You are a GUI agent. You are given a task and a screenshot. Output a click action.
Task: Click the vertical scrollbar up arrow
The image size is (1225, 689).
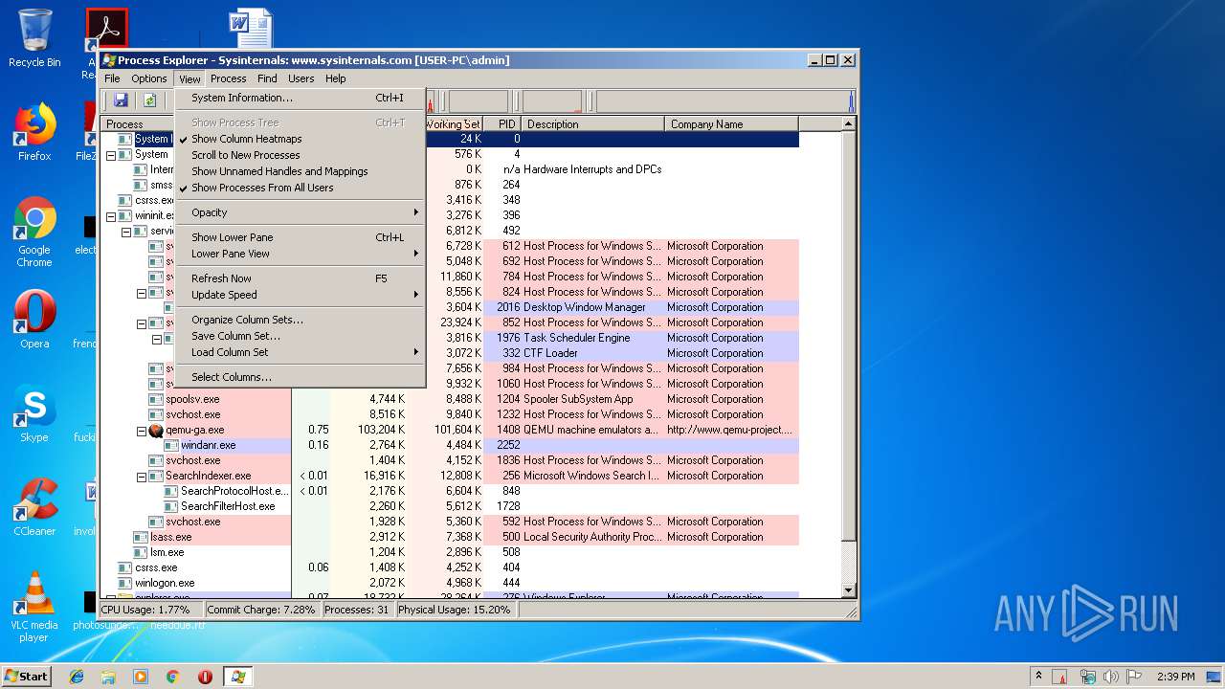click(848, 123)
